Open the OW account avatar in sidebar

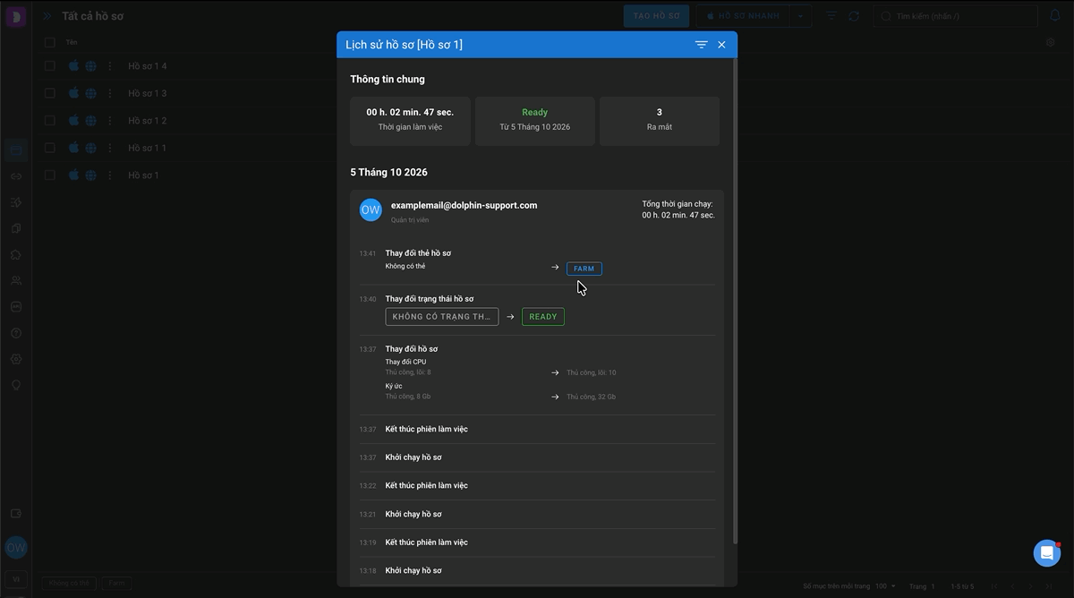16,548
